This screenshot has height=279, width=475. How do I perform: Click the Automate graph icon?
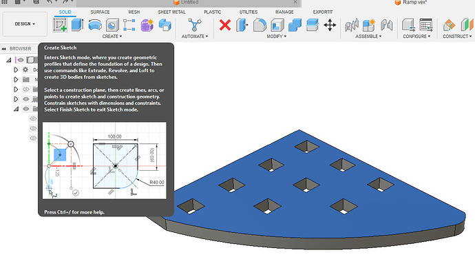(194, 25)
